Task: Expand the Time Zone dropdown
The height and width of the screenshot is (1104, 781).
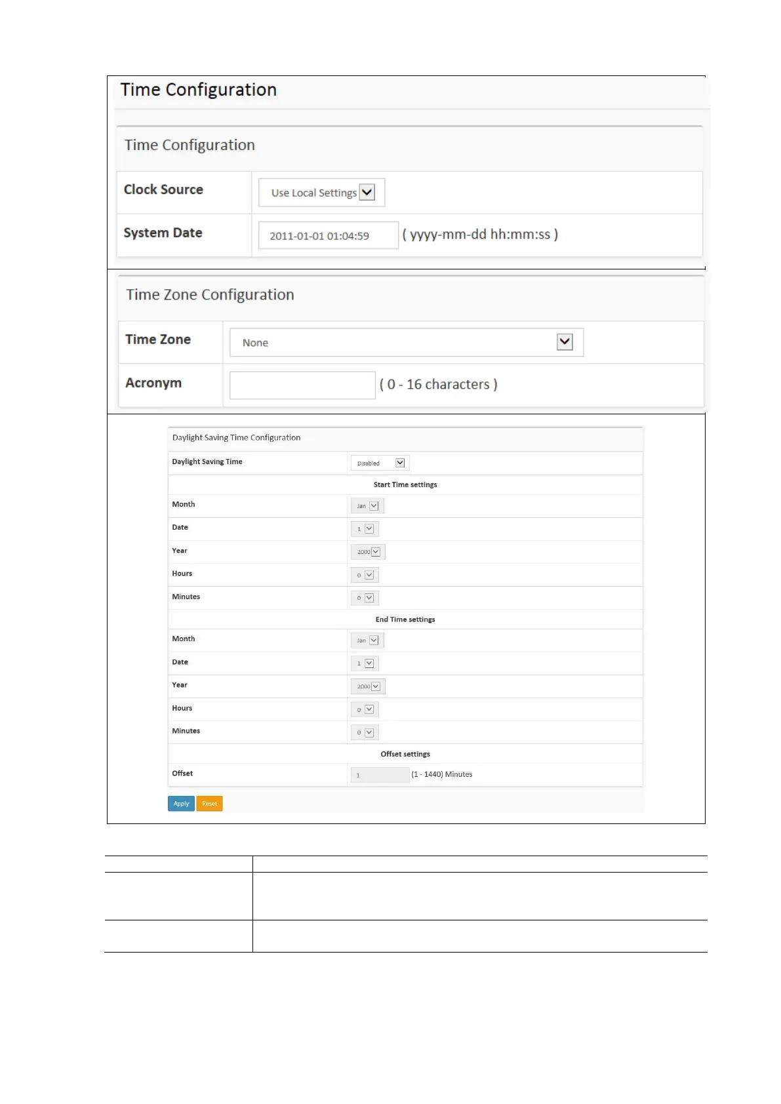Action: tap(406, 342)
